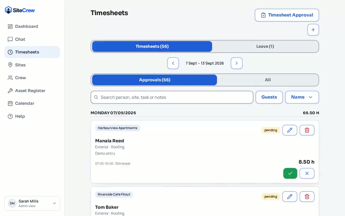Click the Demo entry note text

pyautogui.click(x=105, y=153)
